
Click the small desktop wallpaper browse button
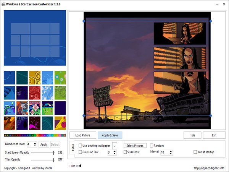[x=114, y=146]
